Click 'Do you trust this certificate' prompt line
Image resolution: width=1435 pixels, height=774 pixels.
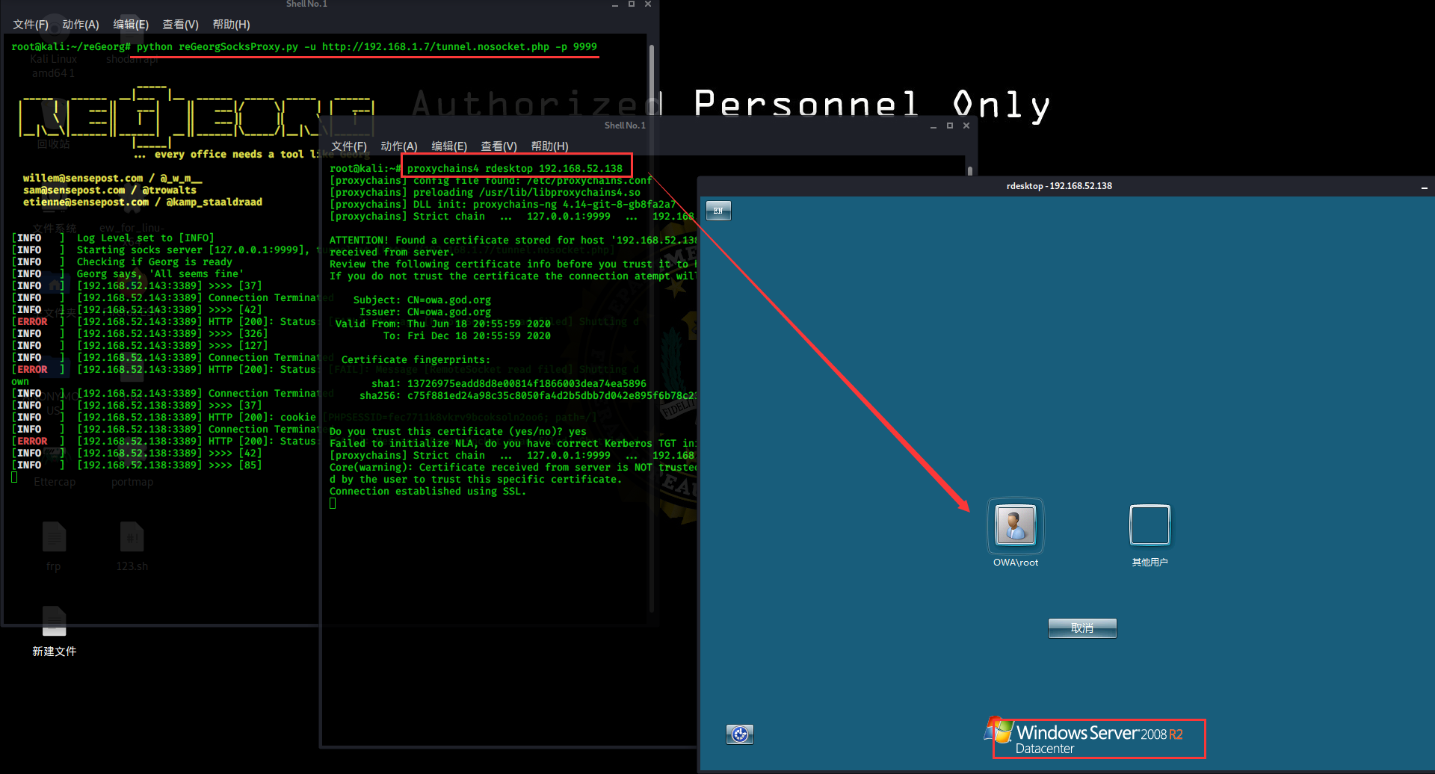pos(457,432)
